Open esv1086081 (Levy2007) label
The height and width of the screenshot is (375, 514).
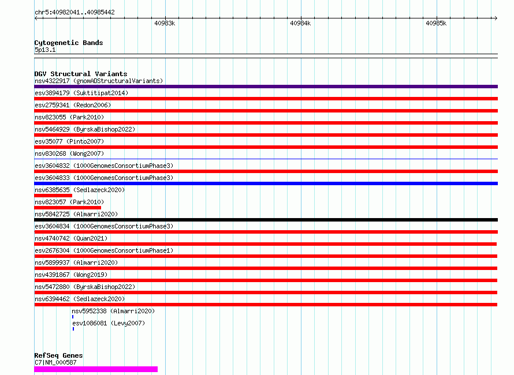109,323
